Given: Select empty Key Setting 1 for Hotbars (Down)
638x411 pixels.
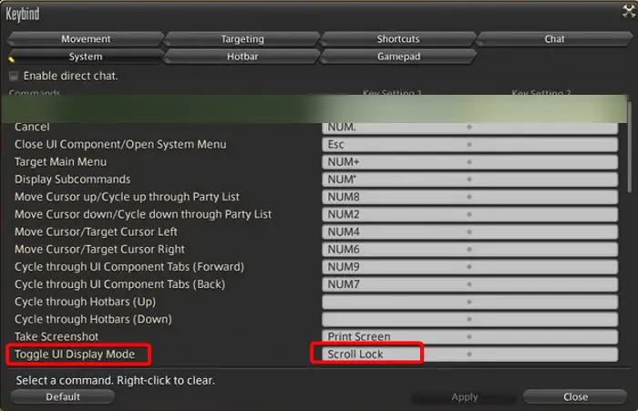Looking at the screenshot, I should click(x=395, y=320).
